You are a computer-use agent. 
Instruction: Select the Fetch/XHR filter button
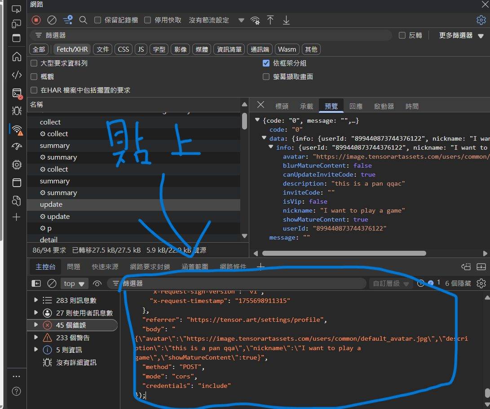pyautogui.click(x=72, y=49)
